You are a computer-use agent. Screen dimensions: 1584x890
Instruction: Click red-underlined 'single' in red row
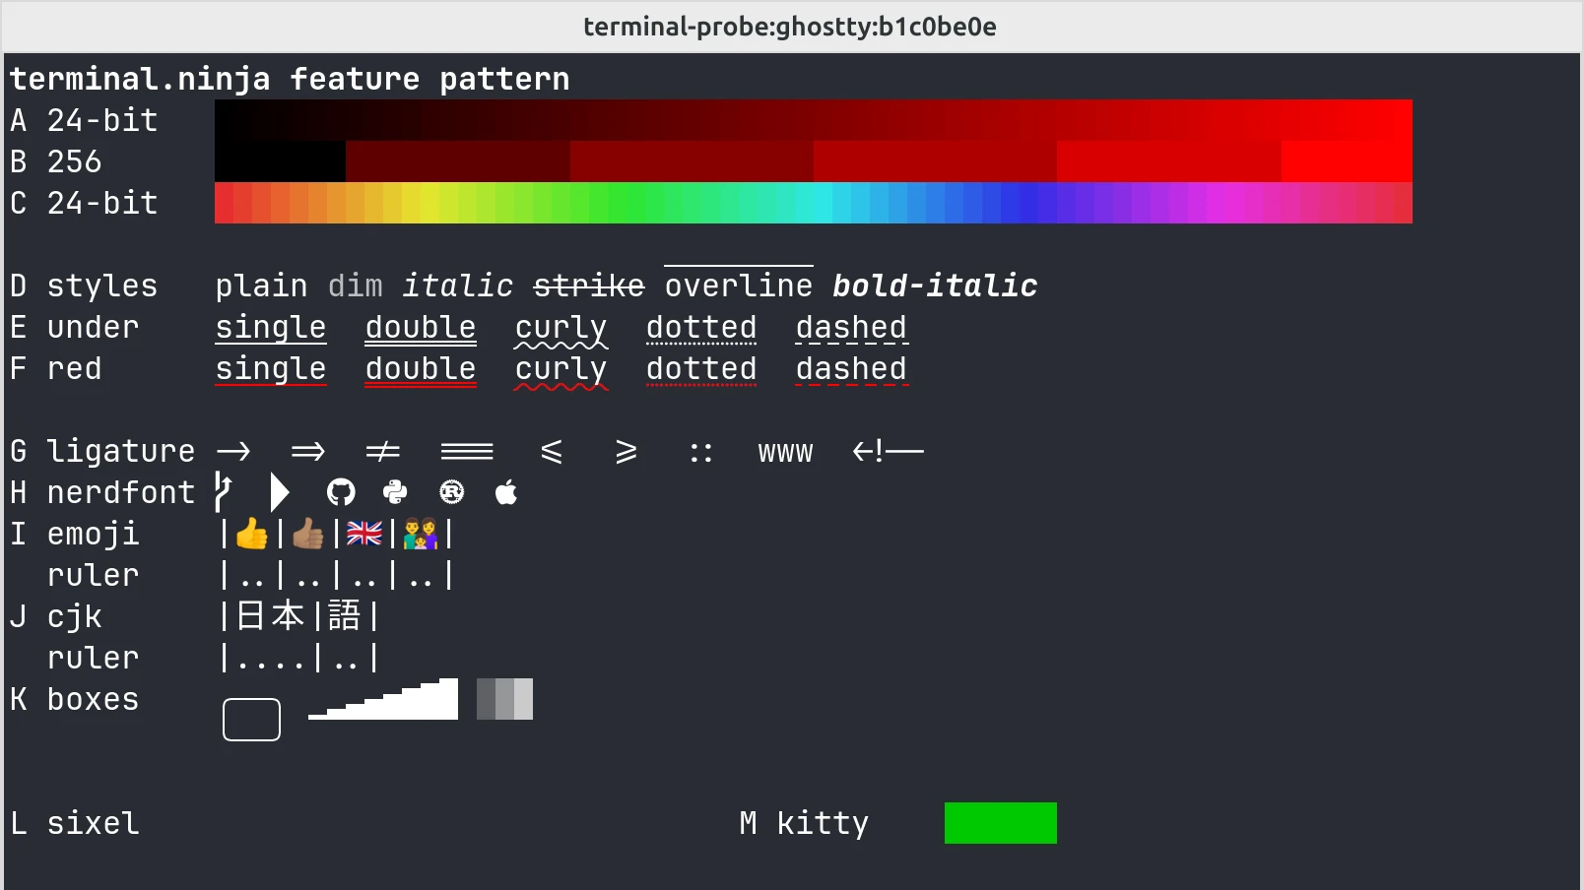point(271,370)
